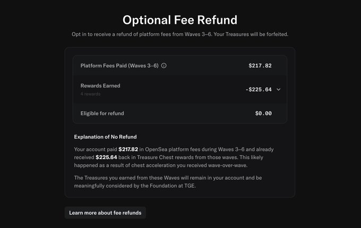The width and height of the screenshot is (361, 228).
Task: Click the info icon beside Platform Fees Paid
Action: 164,66
